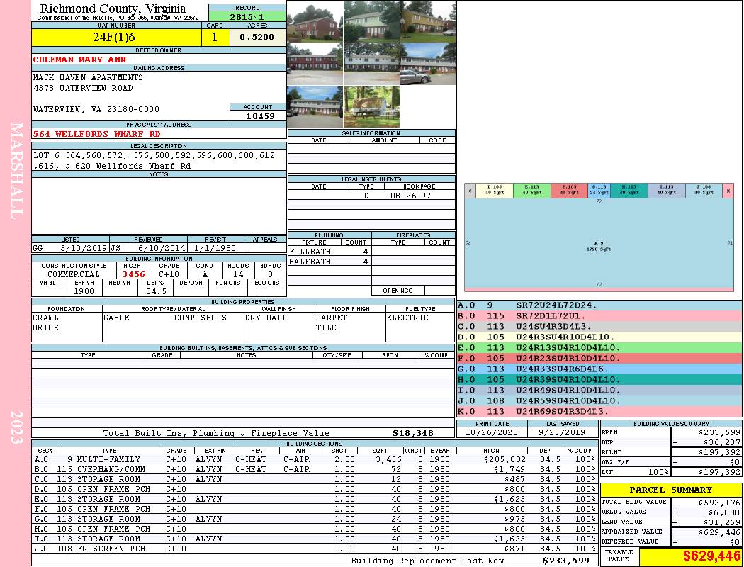
Task: Click the account number 18459
Action: 259,116
